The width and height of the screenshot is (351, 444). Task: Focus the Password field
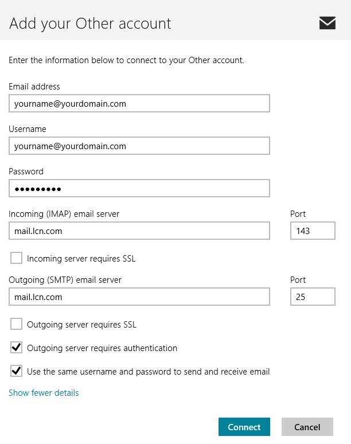(x=139, y=188)
